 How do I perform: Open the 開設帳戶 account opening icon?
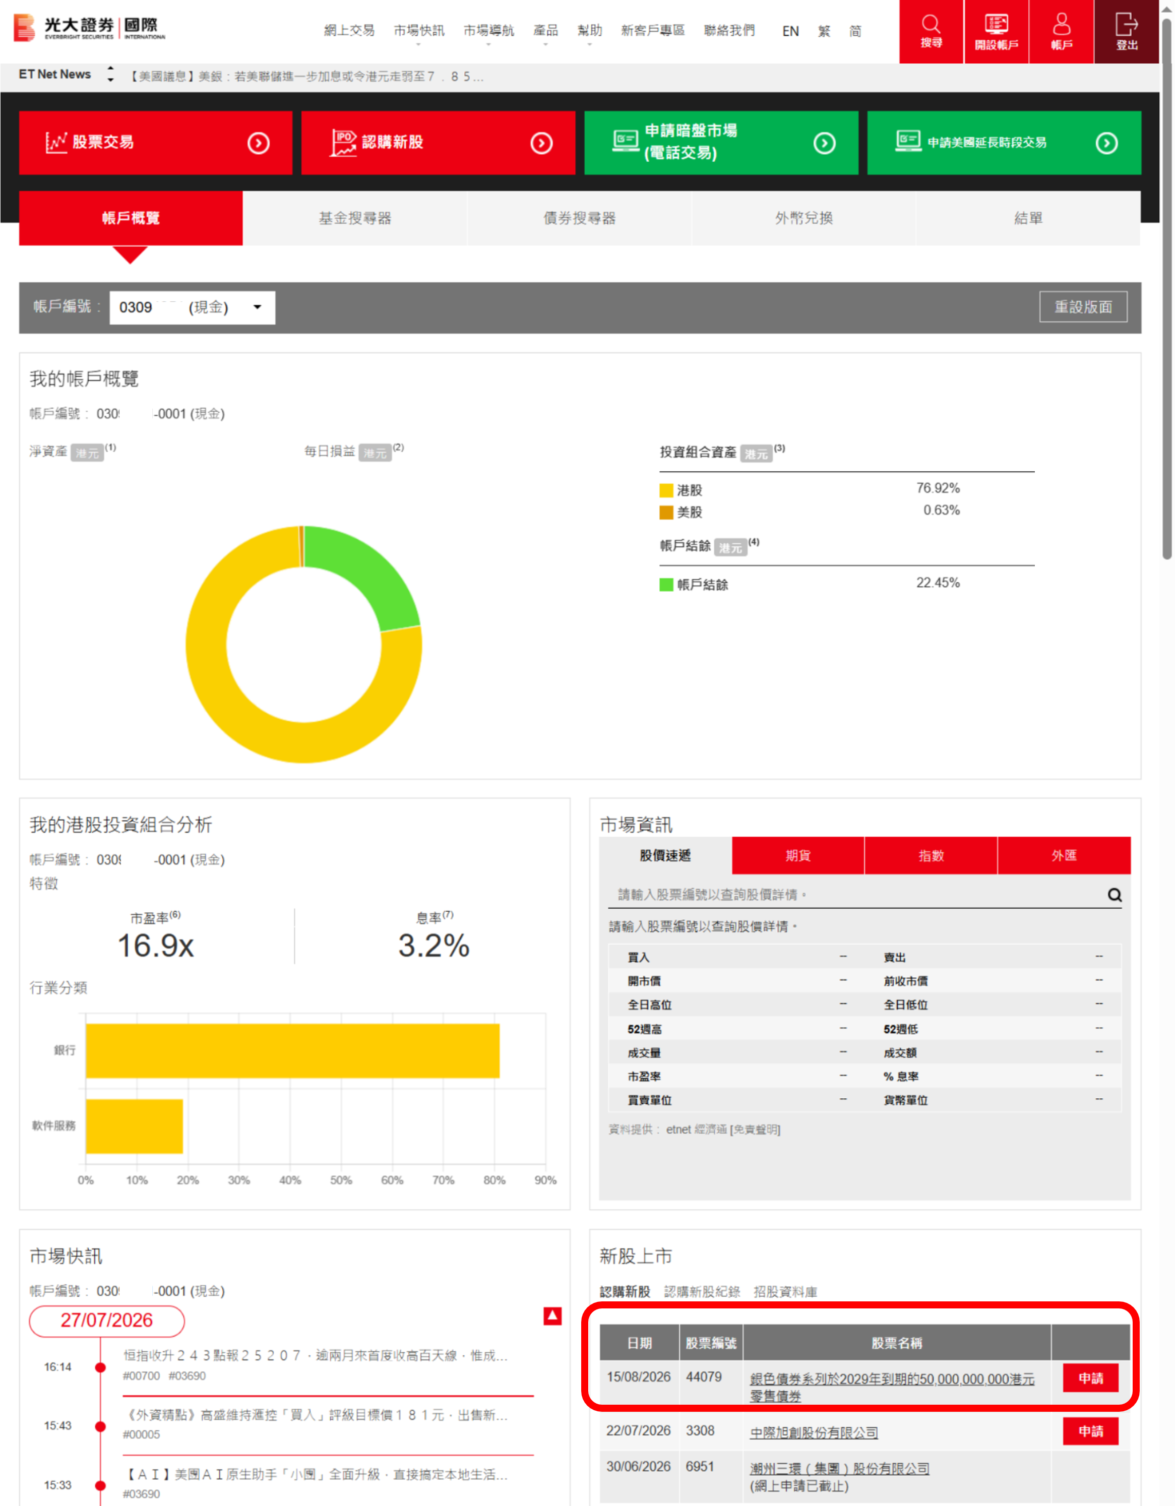coord(997,32)
